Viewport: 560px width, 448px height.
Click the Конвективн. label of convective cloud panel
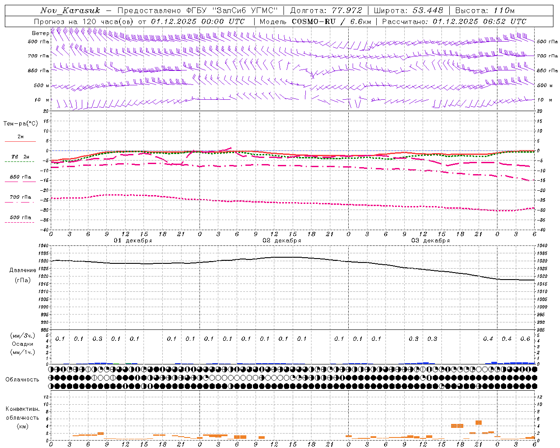click(x=23, y=409)
